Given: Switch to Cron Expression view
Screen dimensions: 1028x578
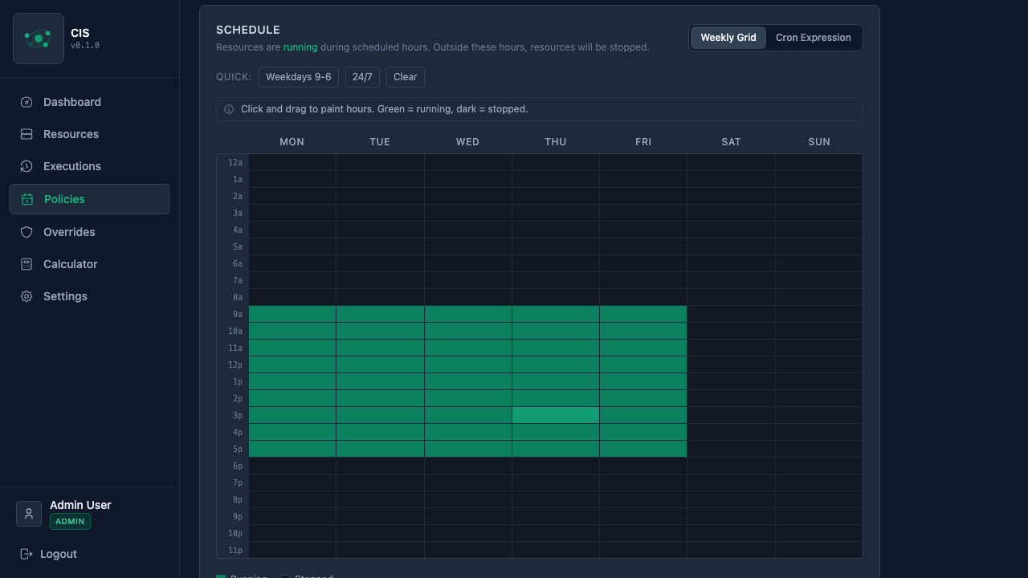Looking at the screenshot, I should pos(814,38).
